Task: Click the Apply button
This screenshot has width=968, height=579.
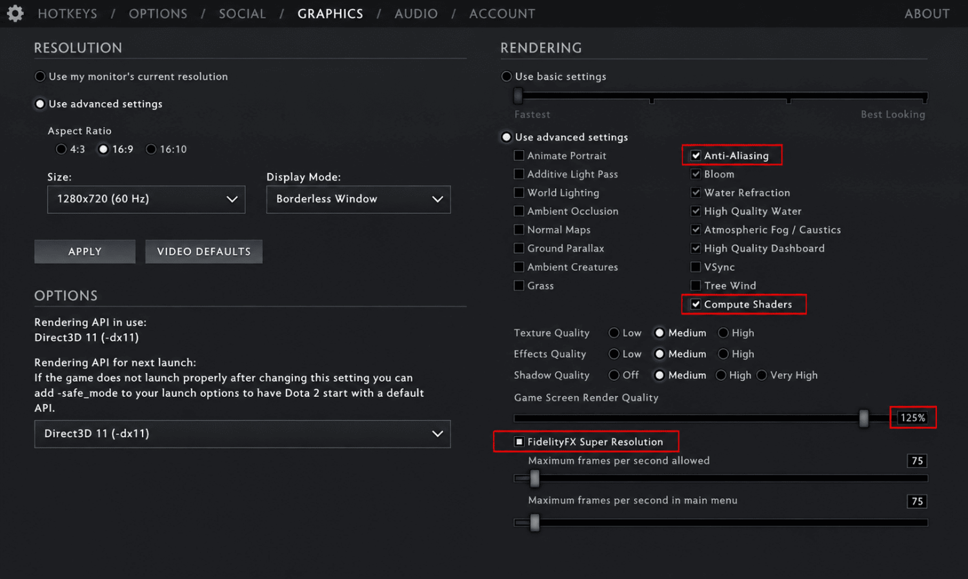Action: click(x=85, y=252)
